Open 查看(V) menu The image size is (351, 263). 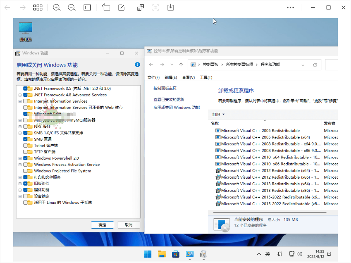click(x=189, y=77)
